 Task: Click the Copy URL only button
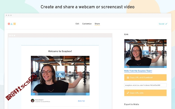(145, 93)
